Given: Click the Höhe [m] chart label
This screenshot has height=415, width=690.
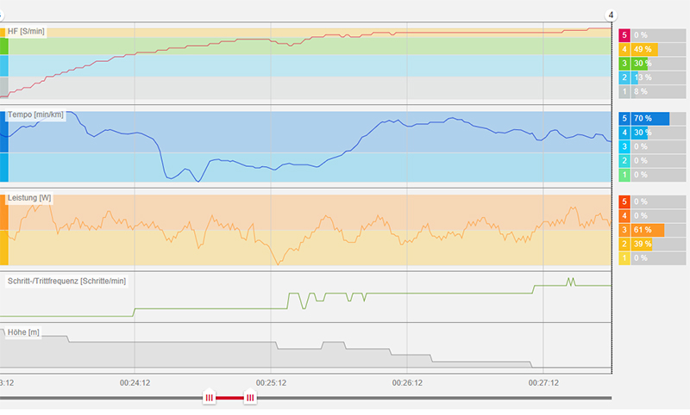Looking at the screenshot, I should click(24, 332).
